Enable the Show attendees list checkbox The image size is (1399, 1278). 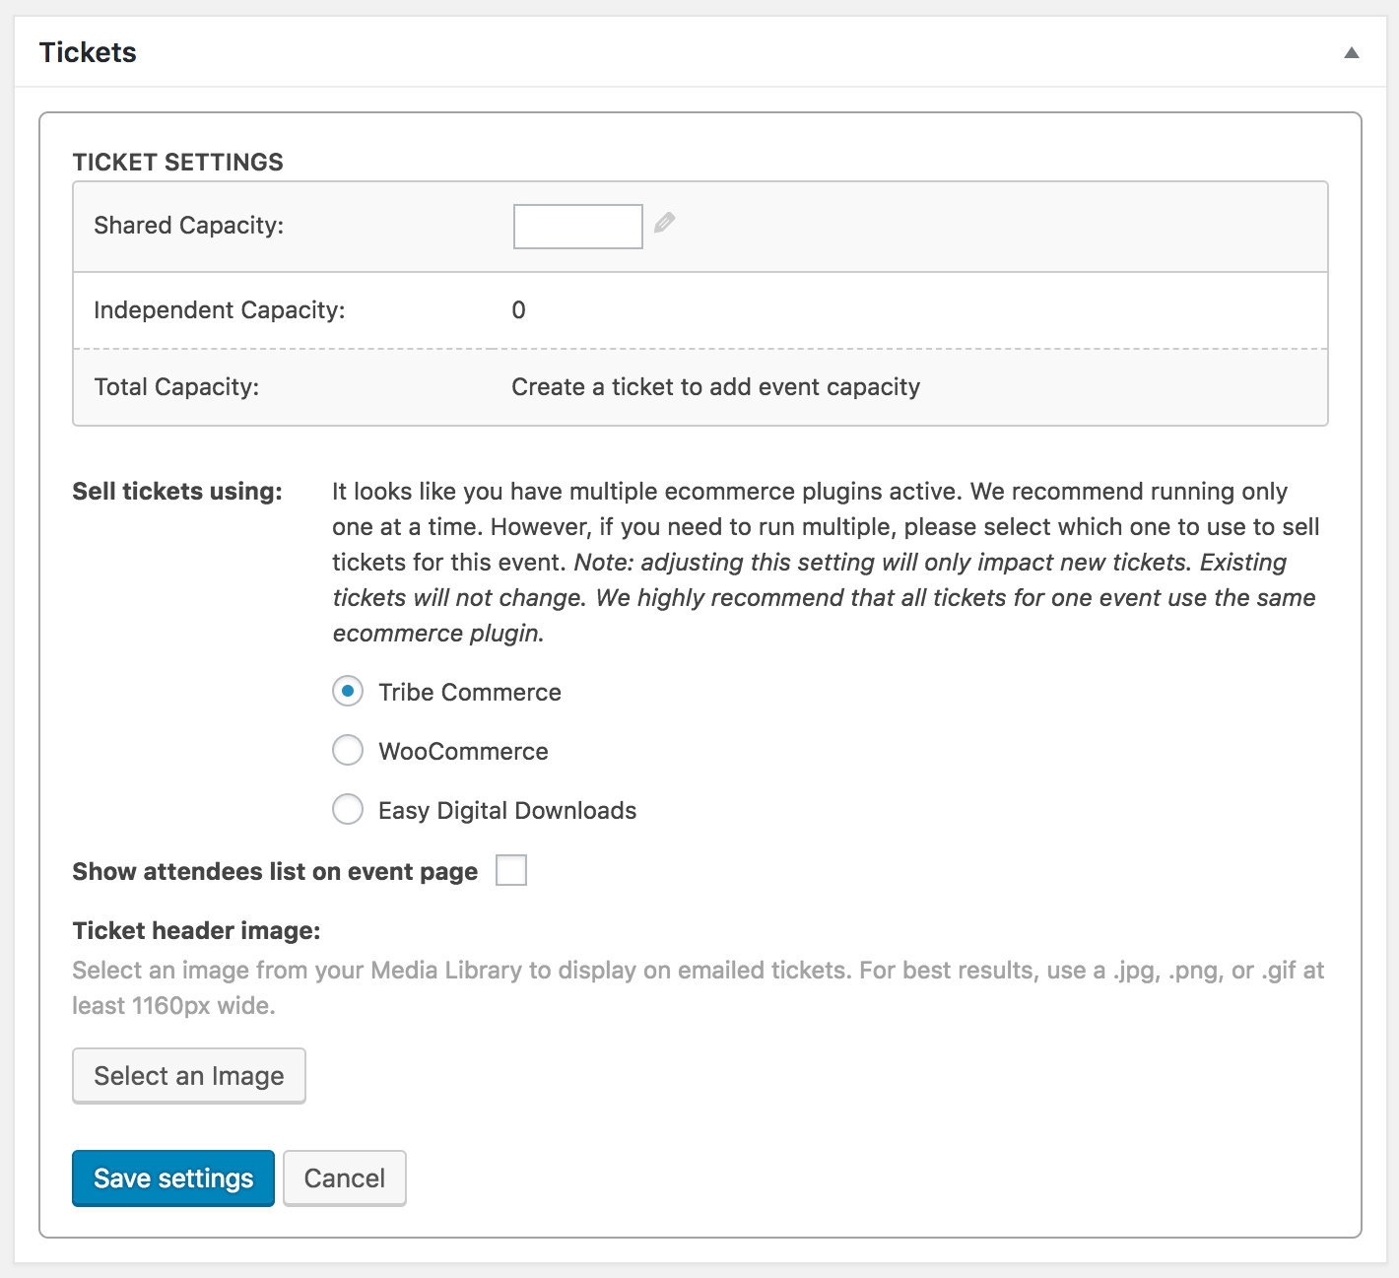pyautogui.click(x=511, y=870)
